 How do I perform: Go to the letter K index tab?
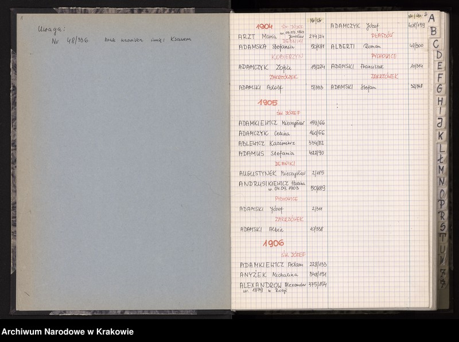point(441,135)
